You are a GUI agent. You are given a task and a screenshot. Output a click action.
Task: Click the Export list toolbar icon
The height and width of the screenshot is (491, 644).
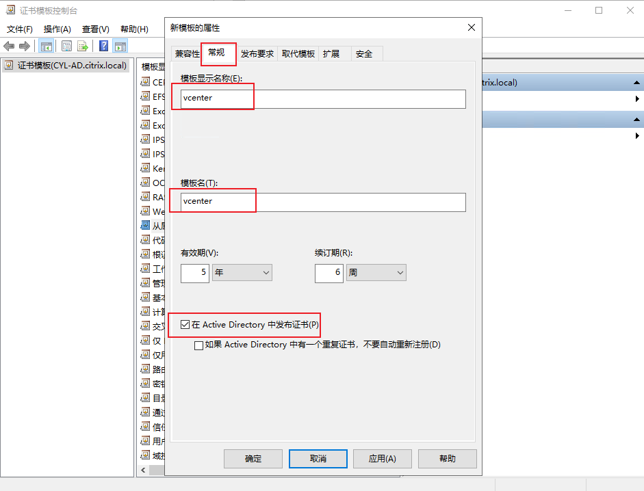click(x=83, y=46)
